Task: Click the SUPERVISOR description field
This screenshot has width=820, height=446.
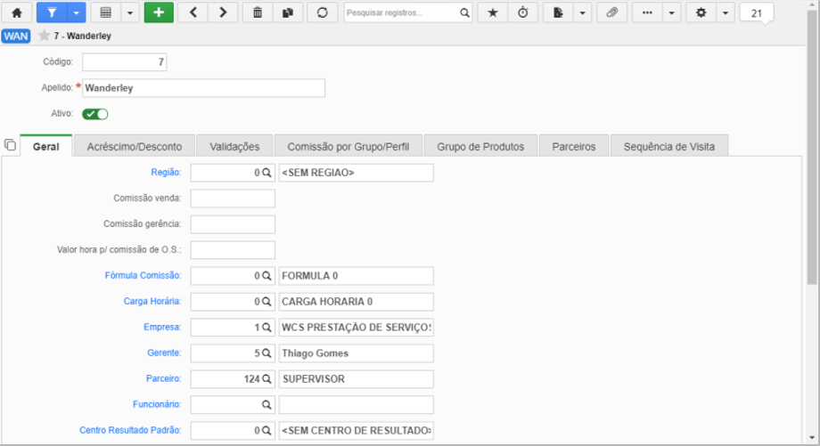Action: pyautogui.click(x=357, y=378)
